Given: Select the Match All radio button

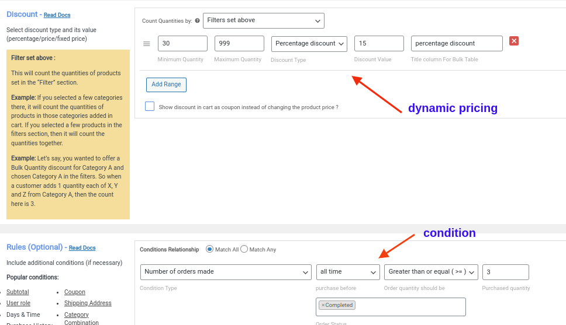Looking at the screenshot, I should tap(209, 249).
